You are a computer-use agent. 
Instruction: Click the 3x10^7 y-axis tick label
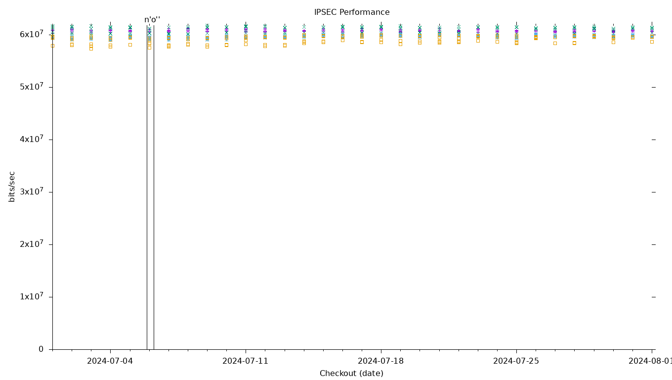coord(32,191)
